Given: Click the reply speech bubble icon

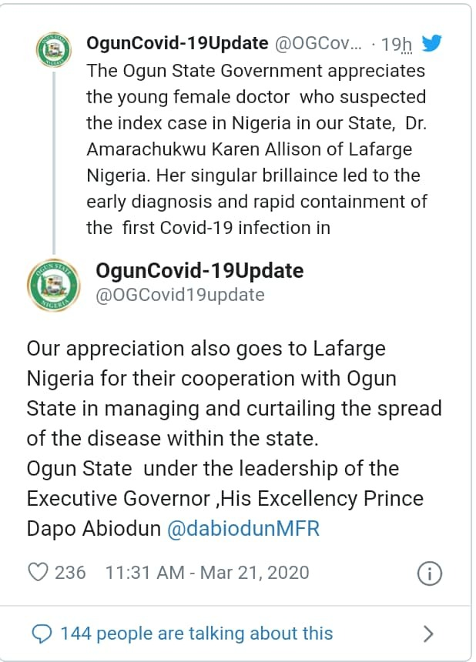Looking at the screenshot, I should pos(42,634).
